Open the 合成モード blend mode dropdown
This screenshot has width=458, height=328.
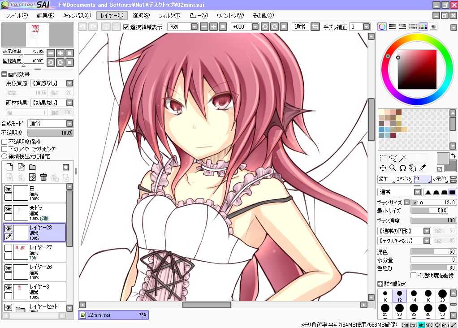coord(69,124)
